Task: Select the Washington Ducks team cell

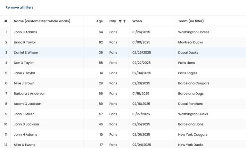Action: pyautogui.click(x=193, y=114)
